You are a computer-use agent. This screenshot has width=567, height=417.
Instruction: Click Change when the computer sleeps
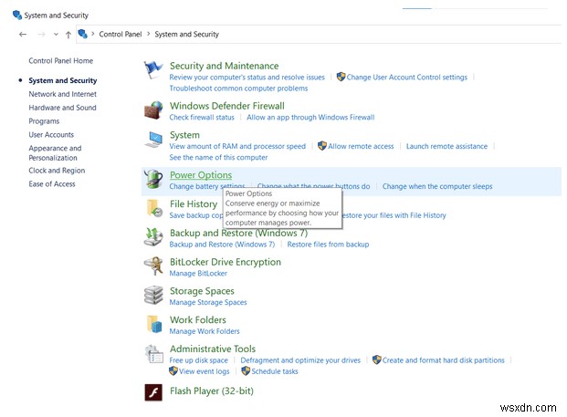[436, 186]
